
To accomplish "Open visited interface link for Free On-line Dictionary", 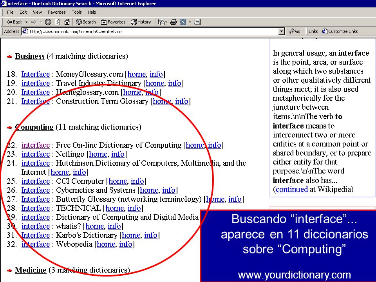I will (36, 145).
